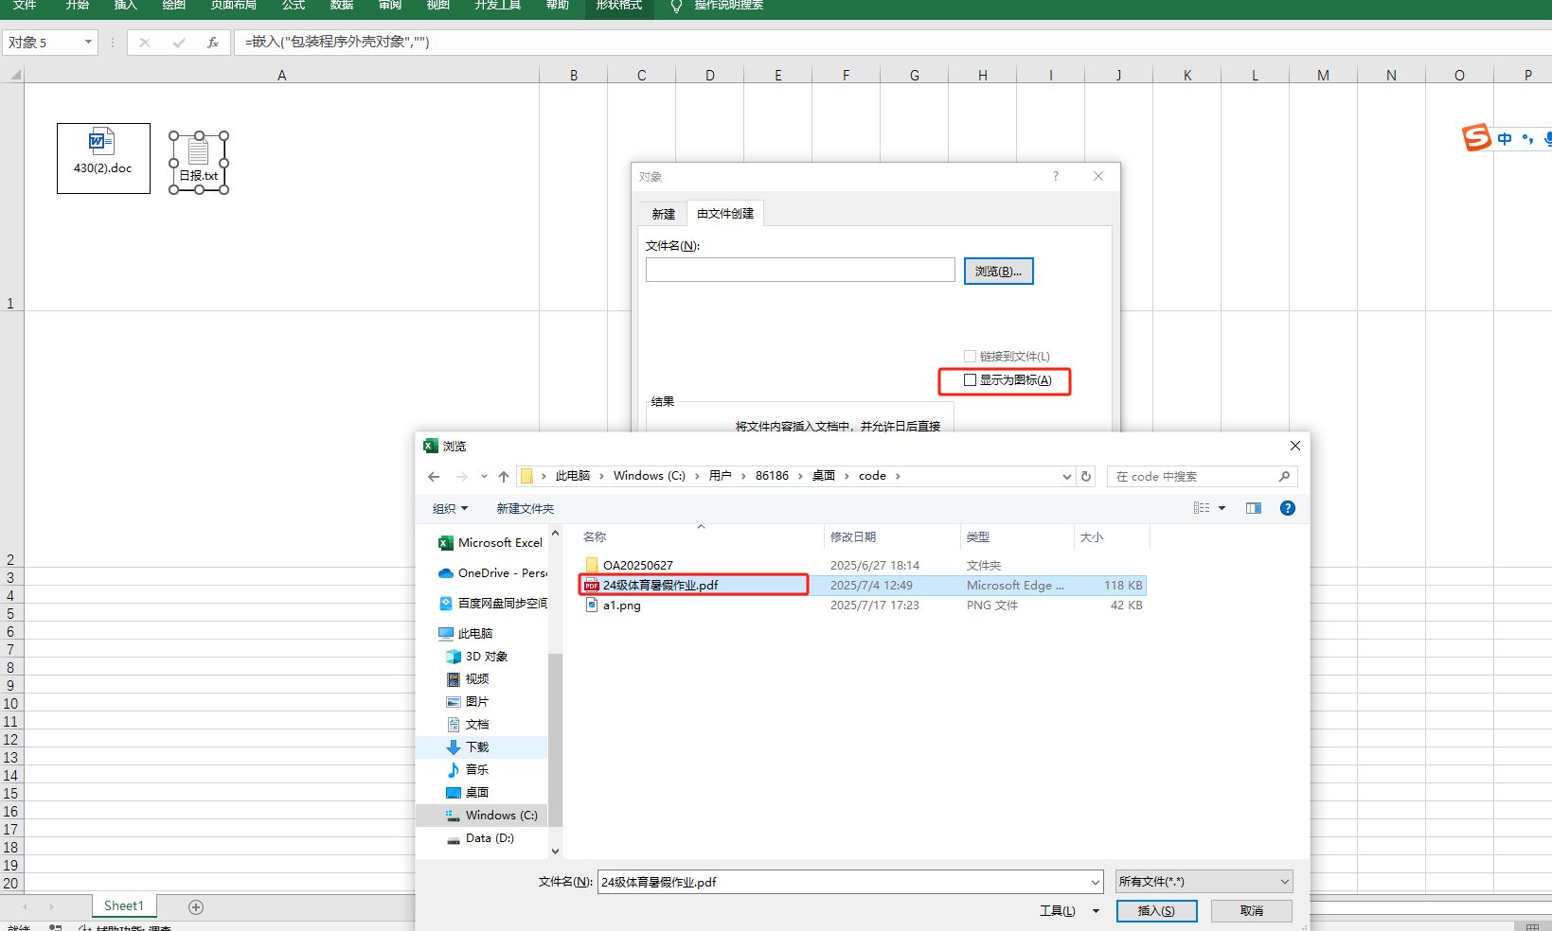
Task: Open the 开发工具 ribbon tab
Action: tap(496, 6)
